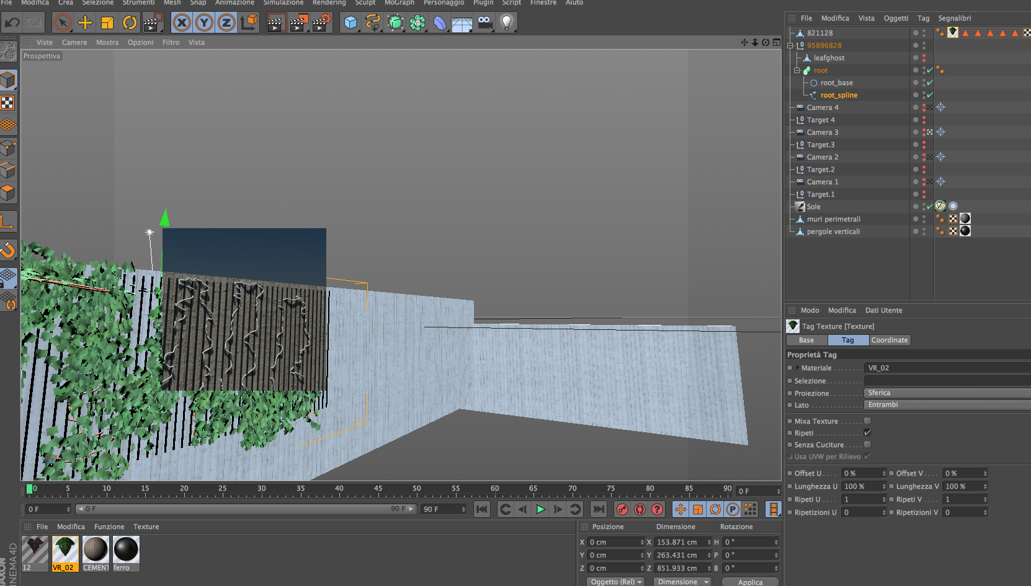Toggle the X axis lock
1031x586 pixels.
click(182, 23)
